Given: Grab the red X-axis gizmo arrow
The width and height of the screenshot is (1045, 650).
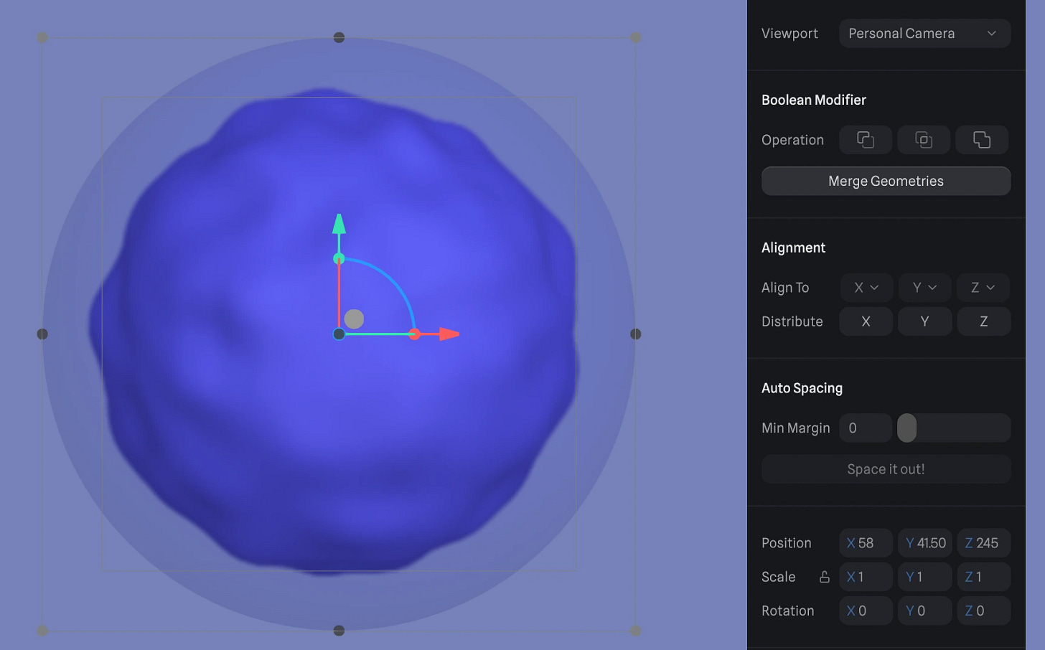Looking at the screenshot, I should tap(449, 334).
